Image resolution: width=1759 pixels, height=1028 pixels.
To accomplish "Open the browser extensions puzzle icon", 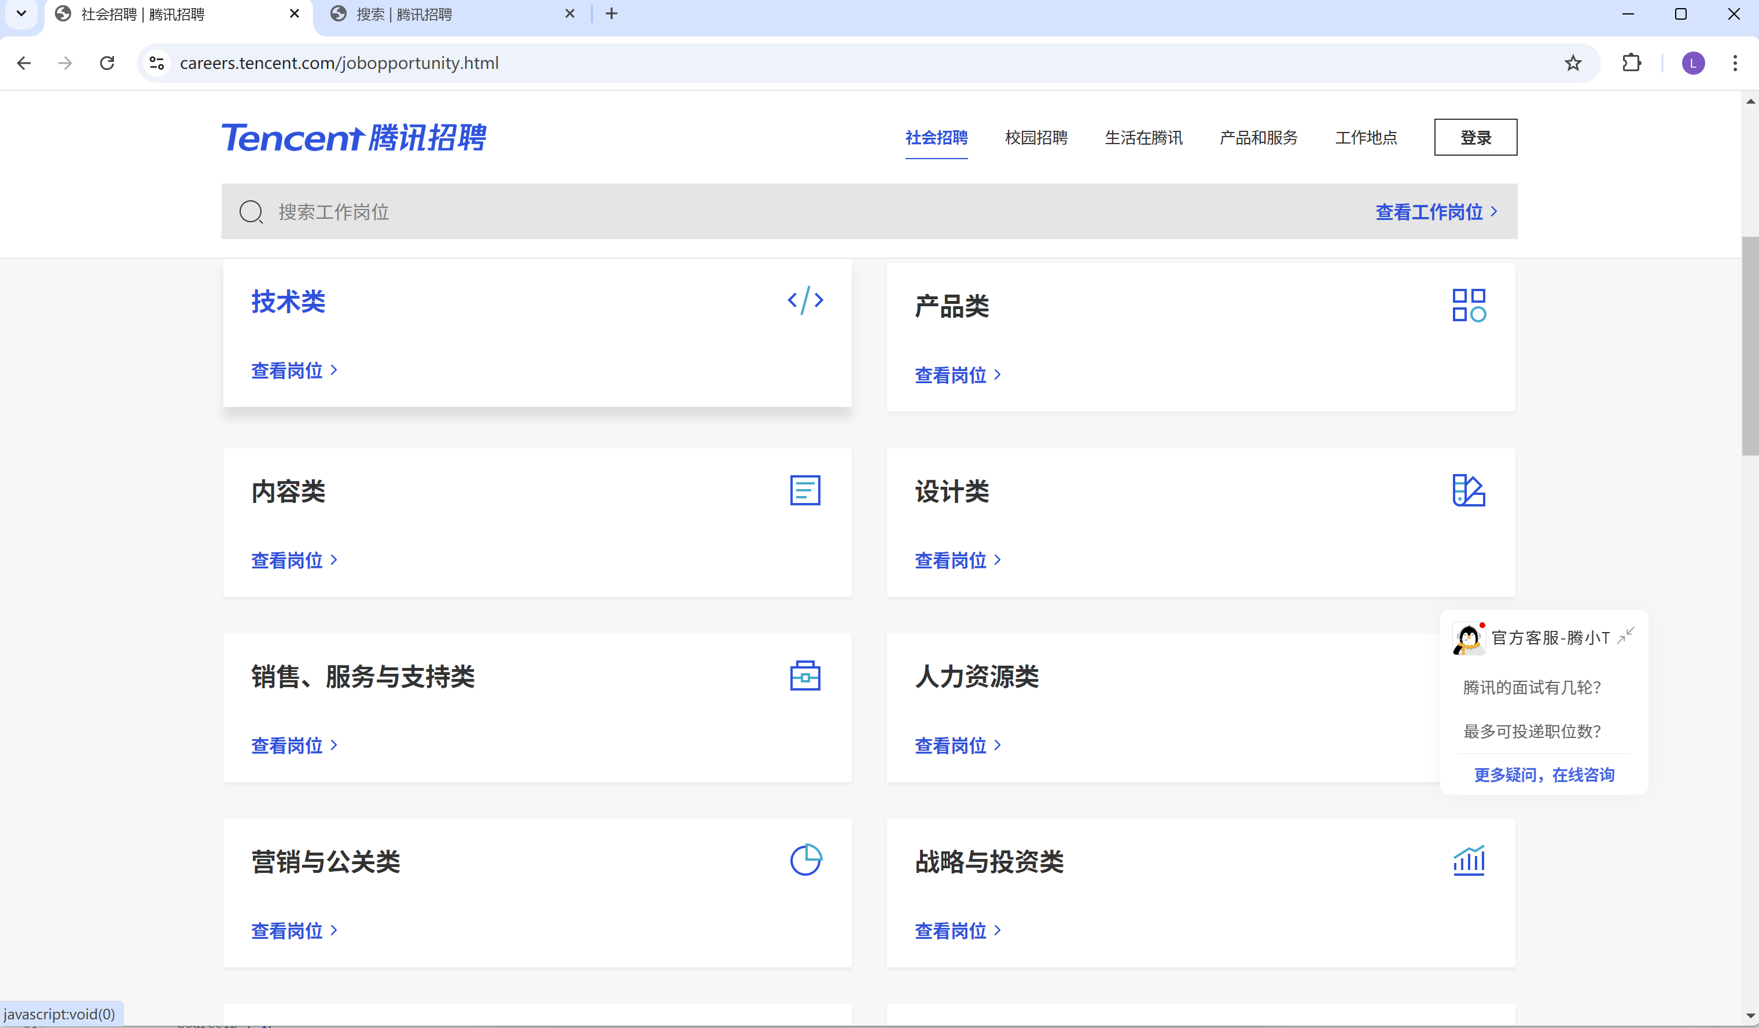I will [x=1631, y=63].
